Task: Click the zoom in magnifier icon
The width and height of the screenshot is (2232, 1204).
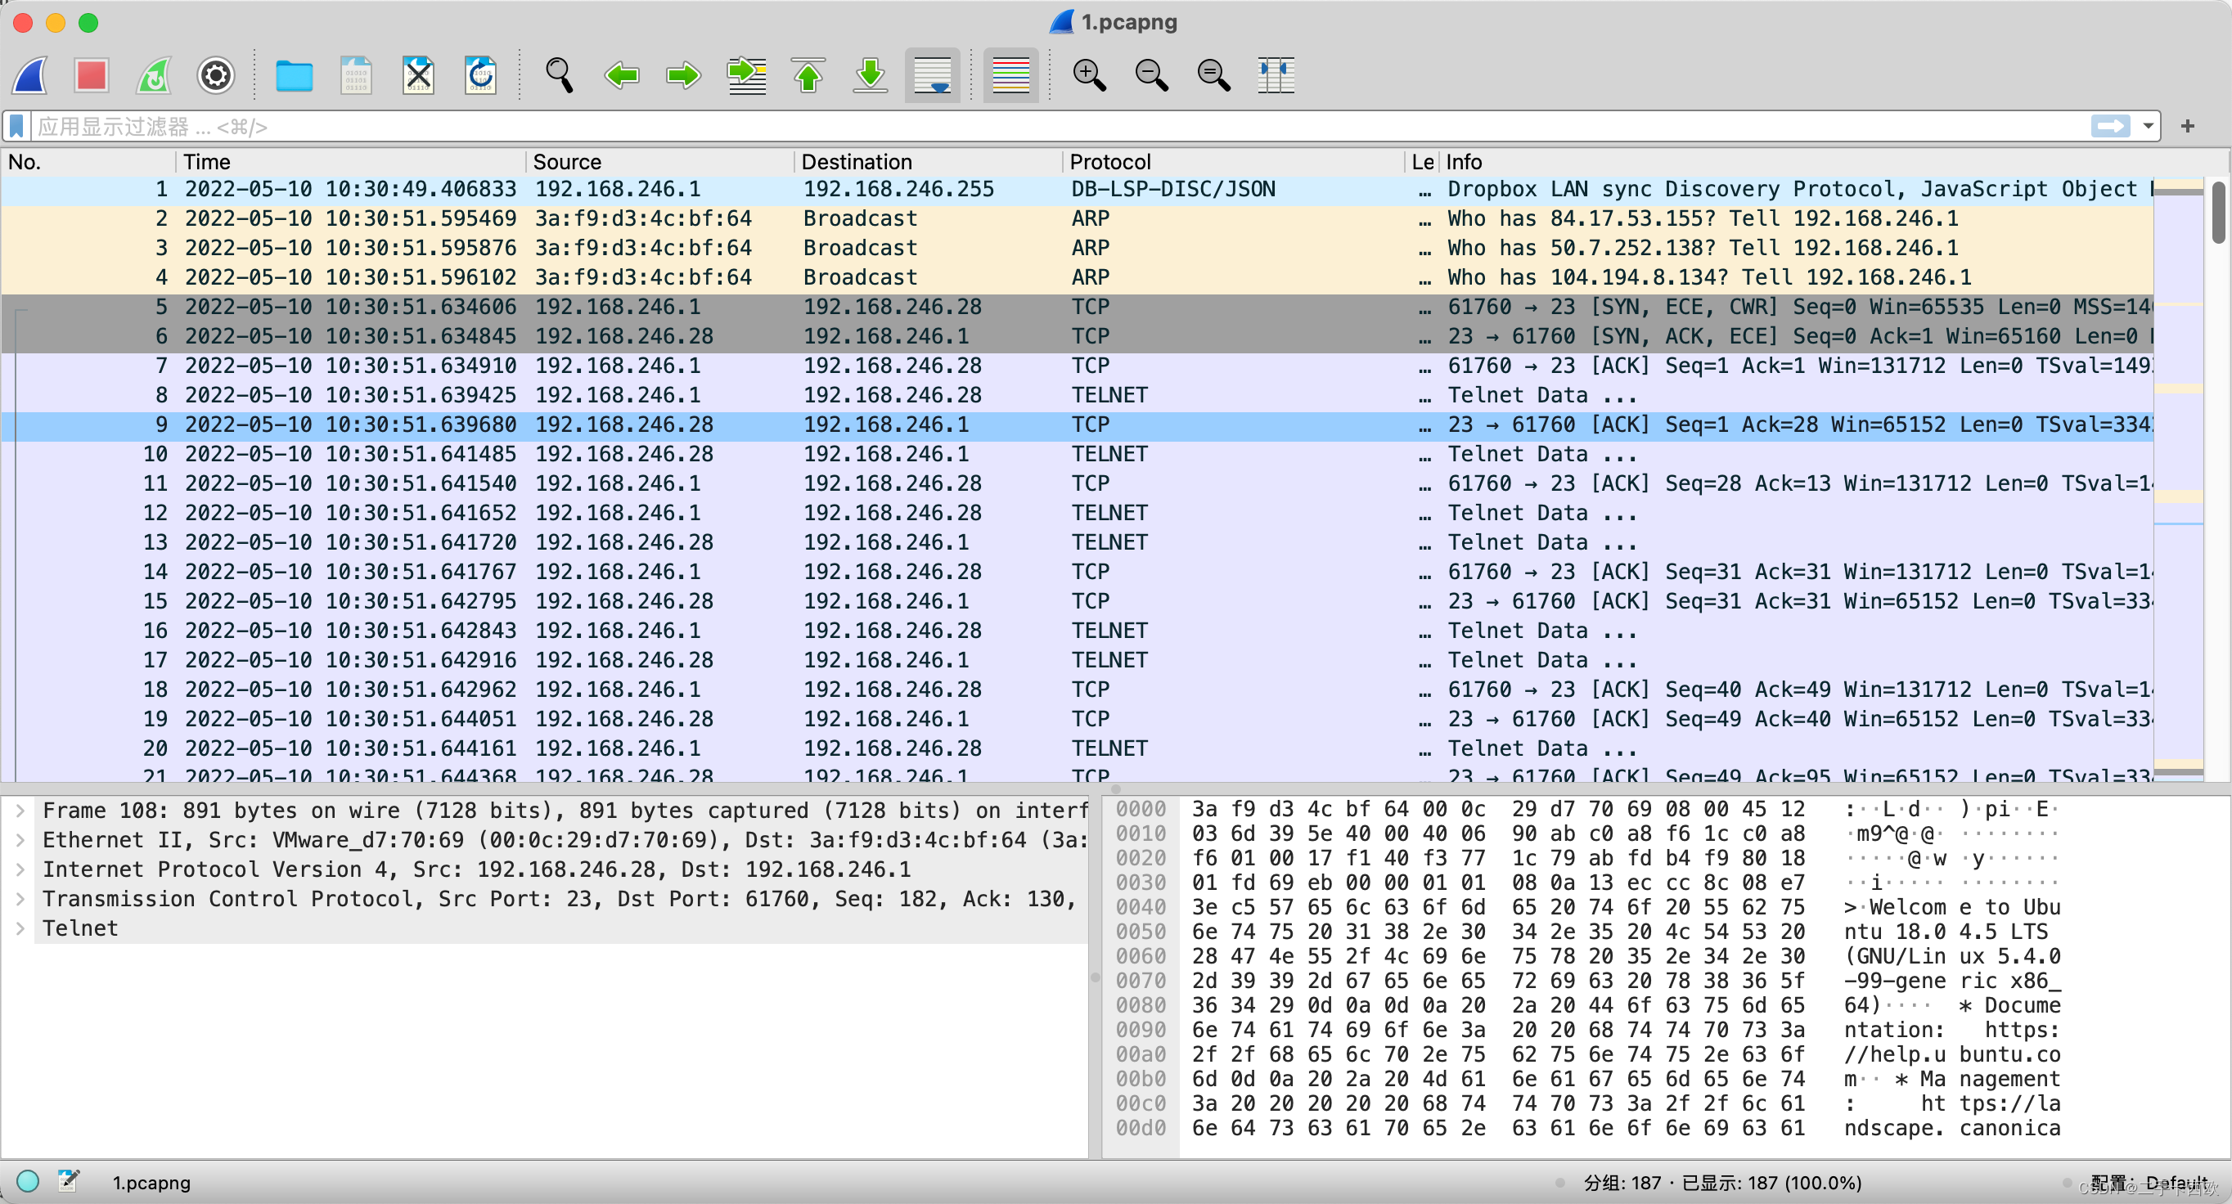Action: tap(1088, 76)
